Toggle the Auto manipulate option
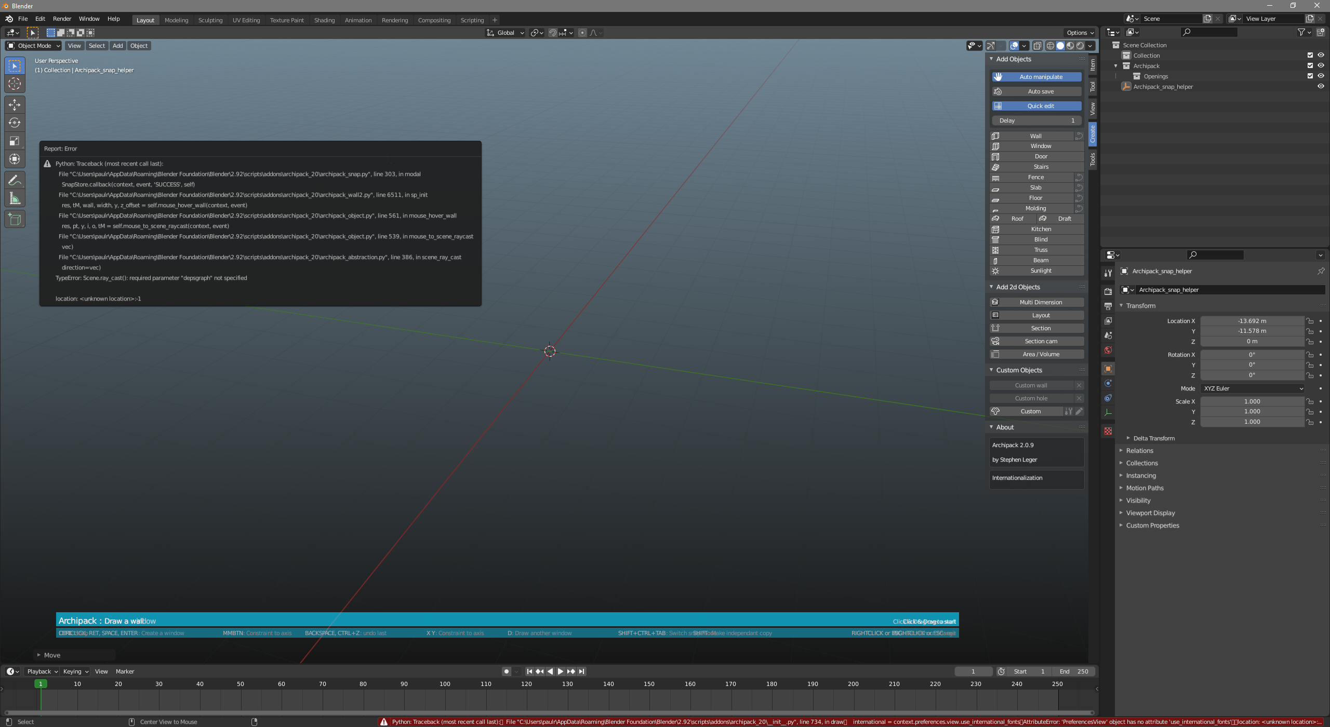The image size is (1330, 727). point(1036,77)
